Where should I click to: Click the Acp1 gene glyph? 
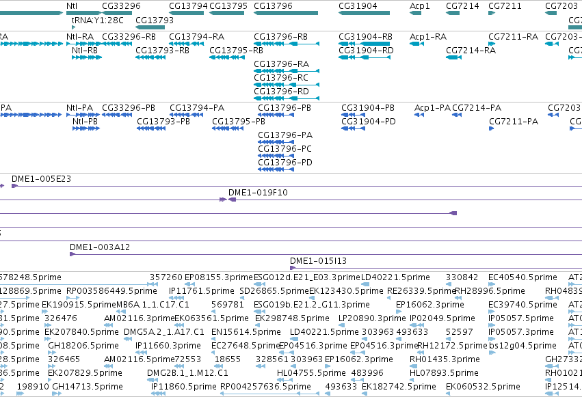[x=415, y=13]
